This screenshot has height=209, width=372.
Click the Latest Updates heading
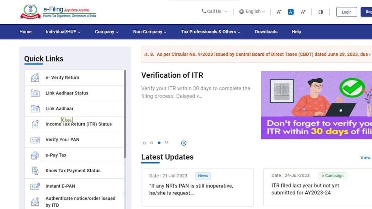point(167,157)
